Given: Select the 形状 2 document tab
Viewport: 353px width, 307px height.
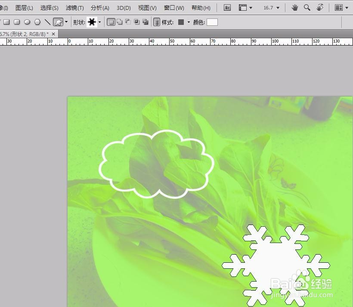Looking at the screenshot, I should point(24,34).
